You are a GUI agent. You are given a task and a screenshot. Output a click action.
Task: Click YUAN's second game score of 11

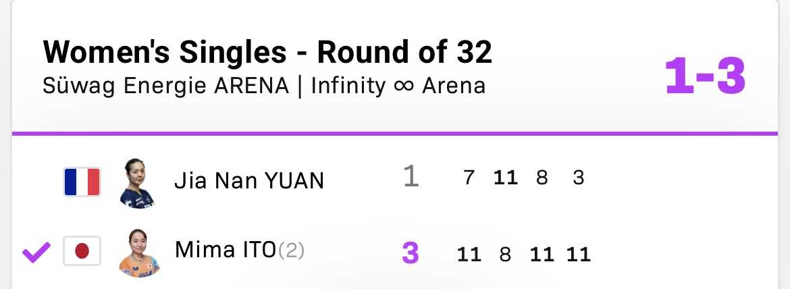pos(505,178)
